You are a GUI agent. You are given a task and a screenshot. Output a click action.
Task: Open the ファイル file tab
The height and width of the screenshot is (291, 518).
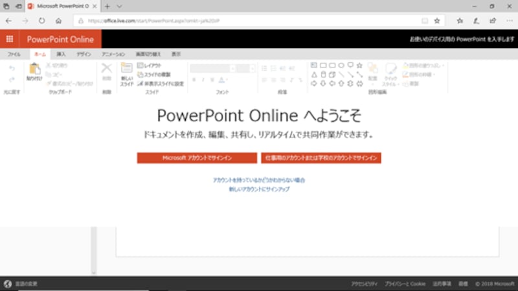pyautogui.click(x=14, y=54)
